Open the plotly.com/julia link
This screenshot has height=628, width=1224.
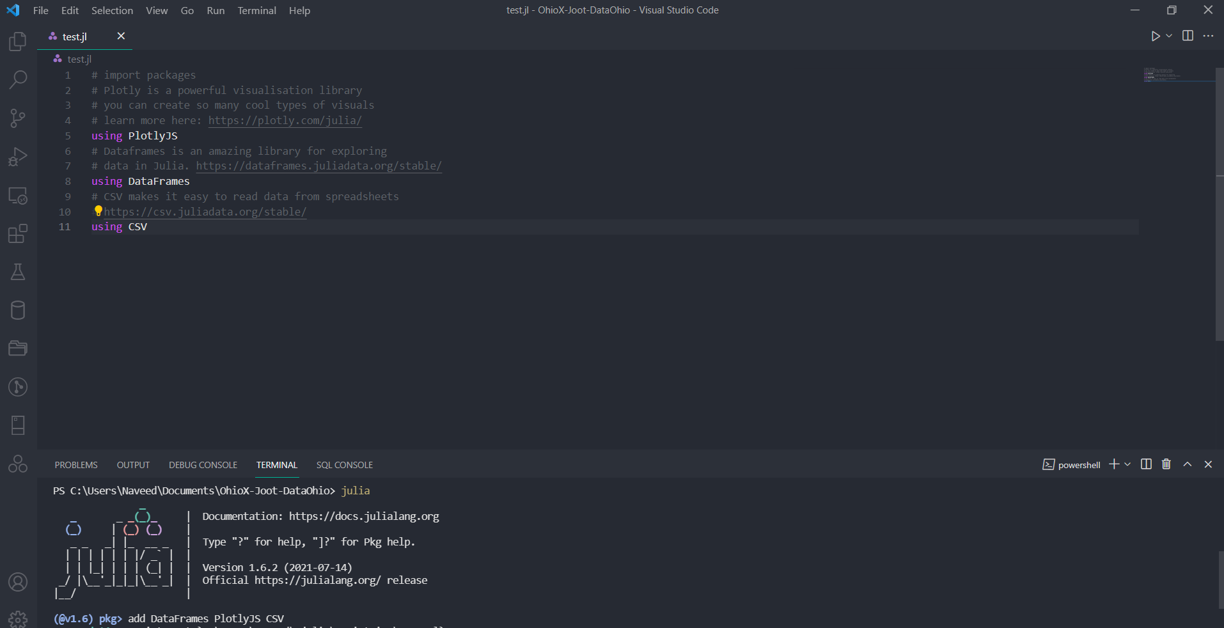285,120
